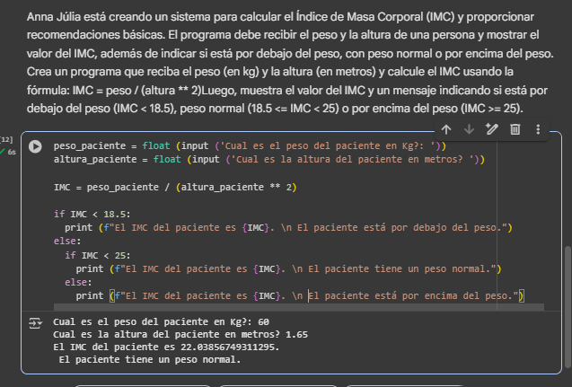Click the 'IMC = peso_paciente / (altura_paciente ** 2)' line
Image resolution: width=572 pixels, height=387 pixels.
(175, 187)
